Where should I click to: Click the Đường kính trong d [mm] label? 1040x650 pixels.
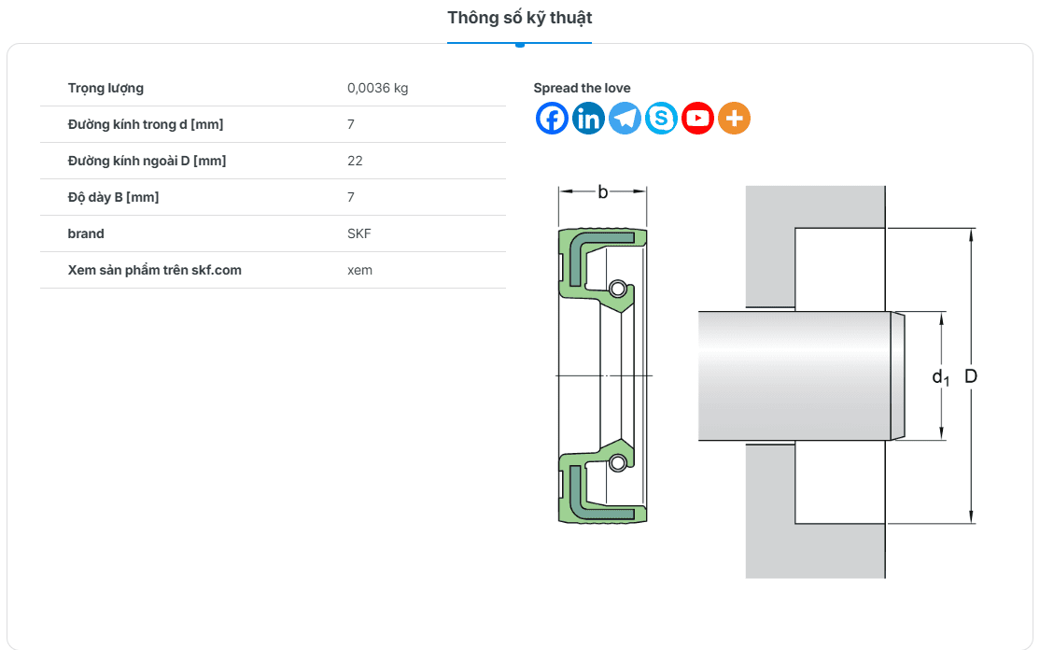(x=146, y=124)
